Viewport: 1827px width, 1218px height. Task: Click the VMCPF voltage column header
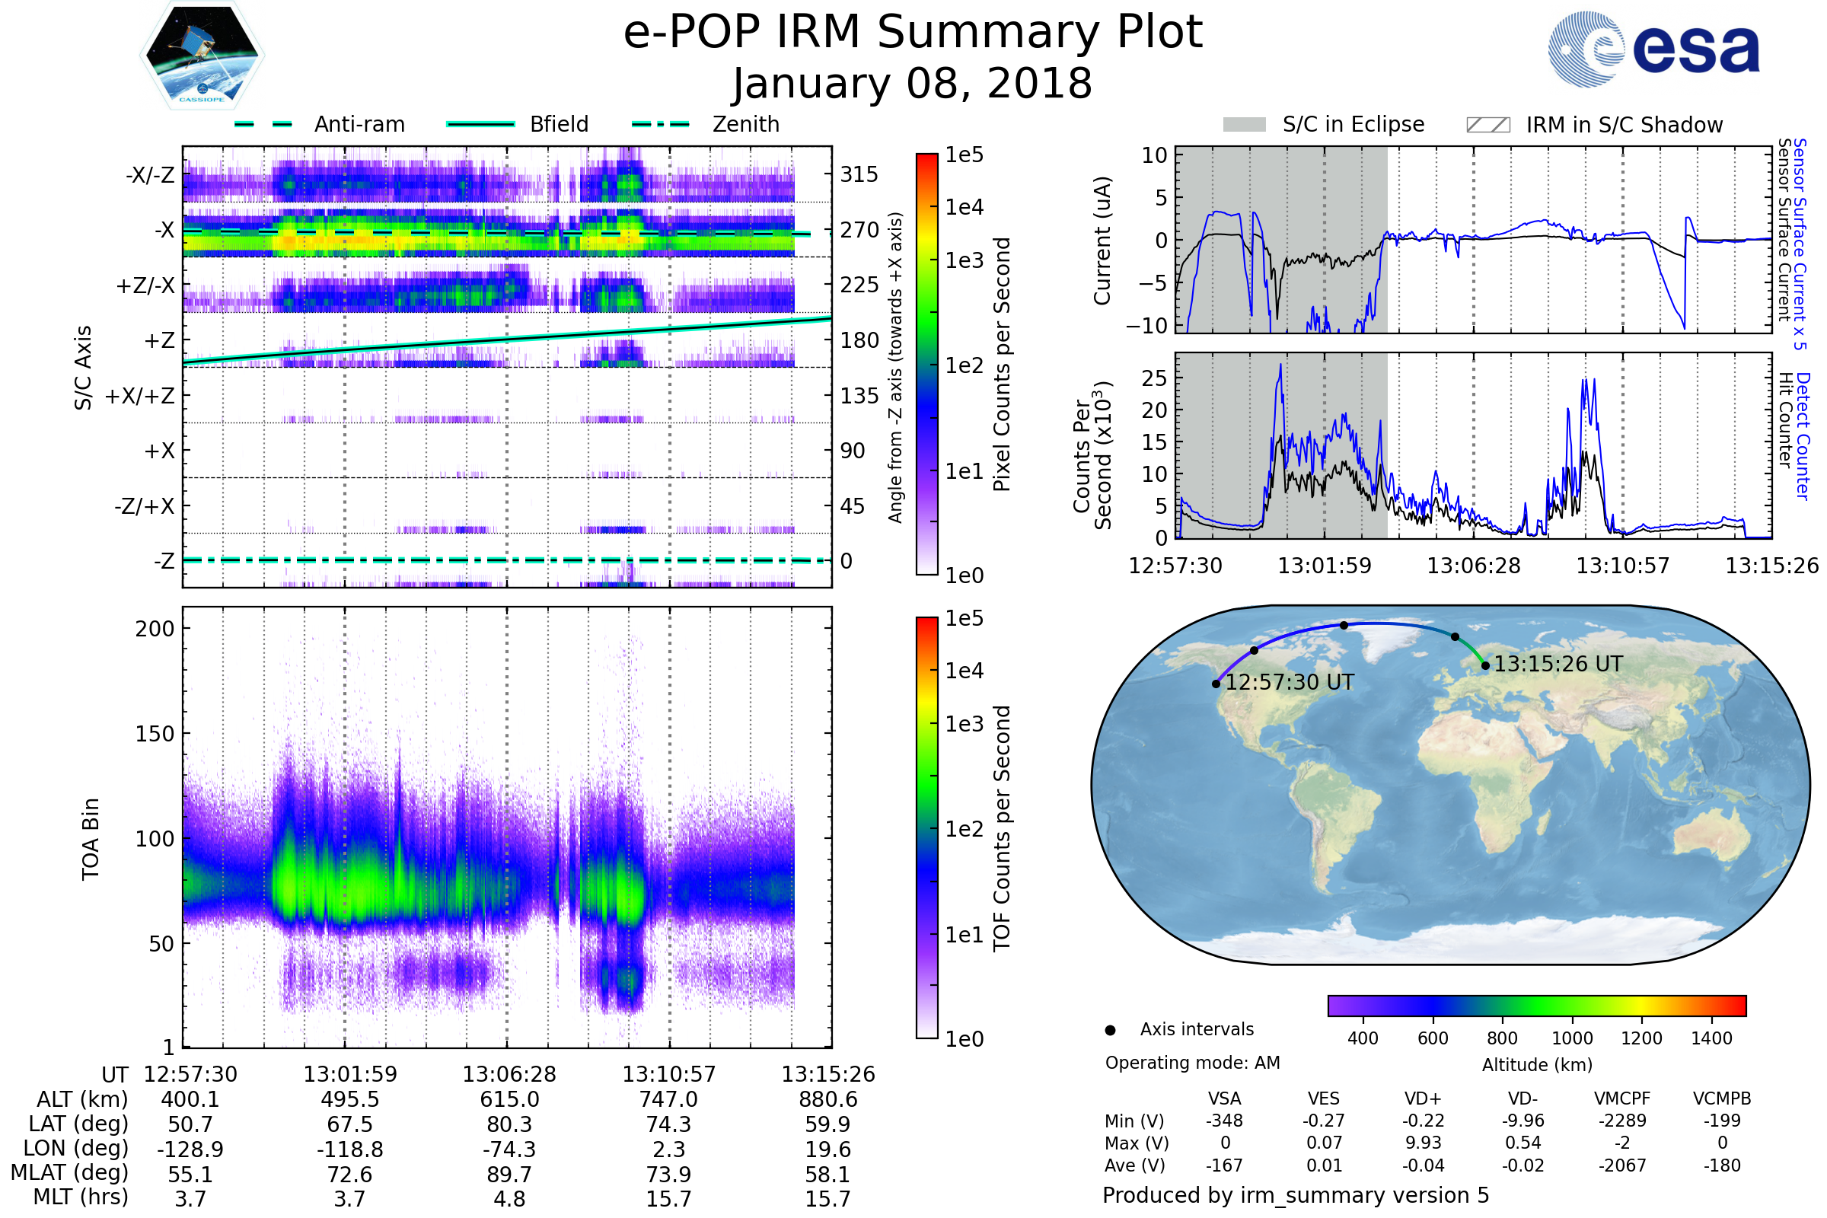(x=1622, y=1098)
